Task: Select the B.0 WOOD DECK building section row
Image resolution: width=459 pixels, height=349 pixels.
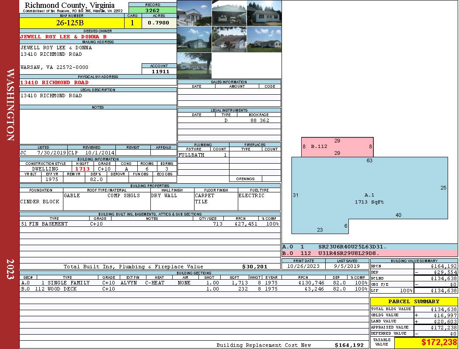Action: pyautogui.click(x=194, y=289)
